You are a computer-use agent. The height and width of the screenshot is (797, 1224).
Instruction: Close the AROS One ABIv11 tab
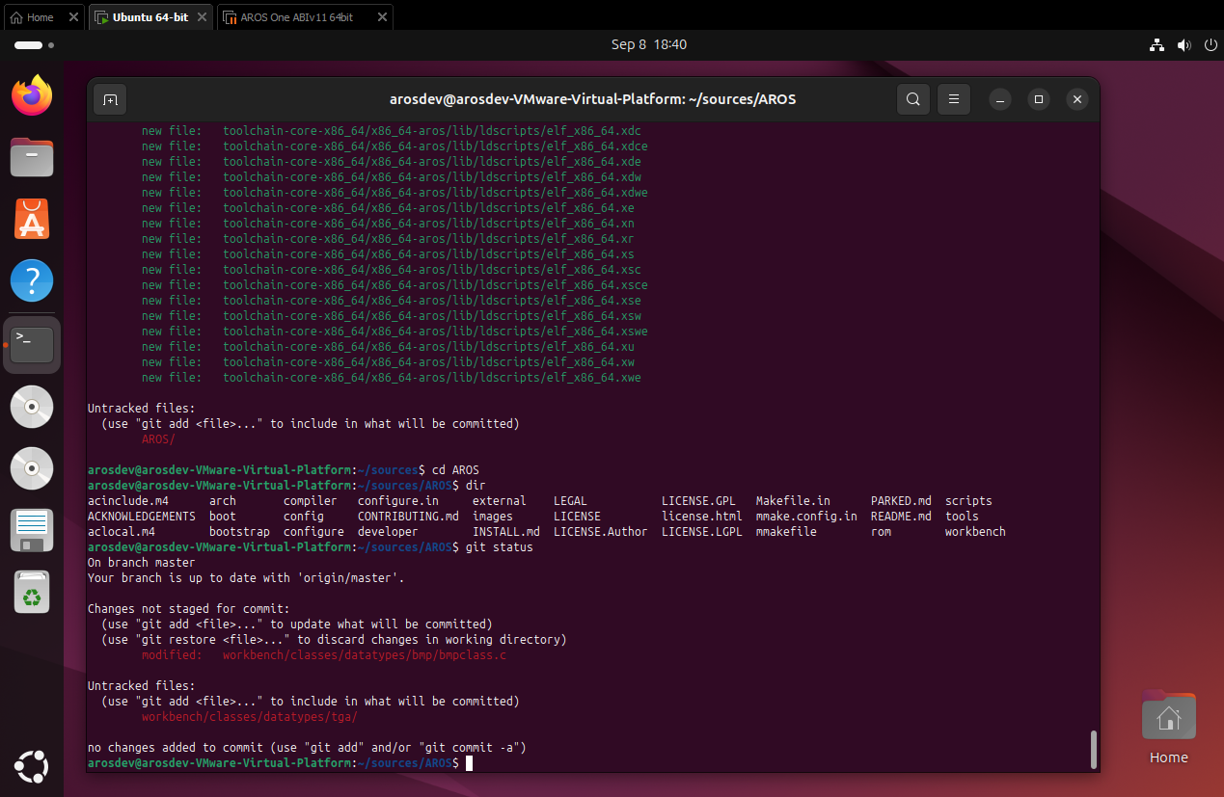coord(382,17)
